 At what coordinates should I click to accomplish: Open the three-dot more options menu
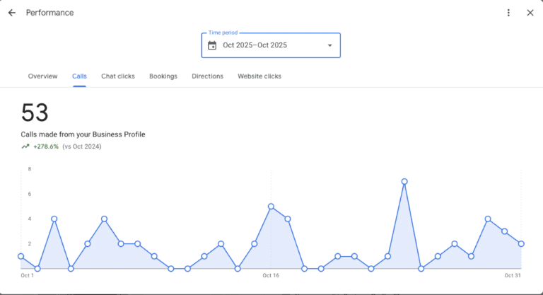point(508,13)
